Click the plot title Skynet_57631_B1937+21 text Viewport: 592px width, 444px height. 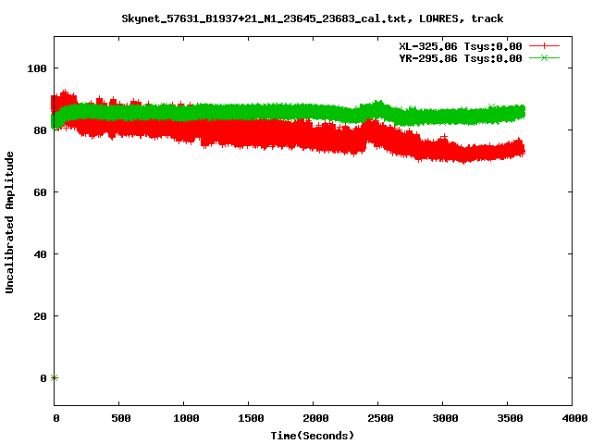pos(313,18)
